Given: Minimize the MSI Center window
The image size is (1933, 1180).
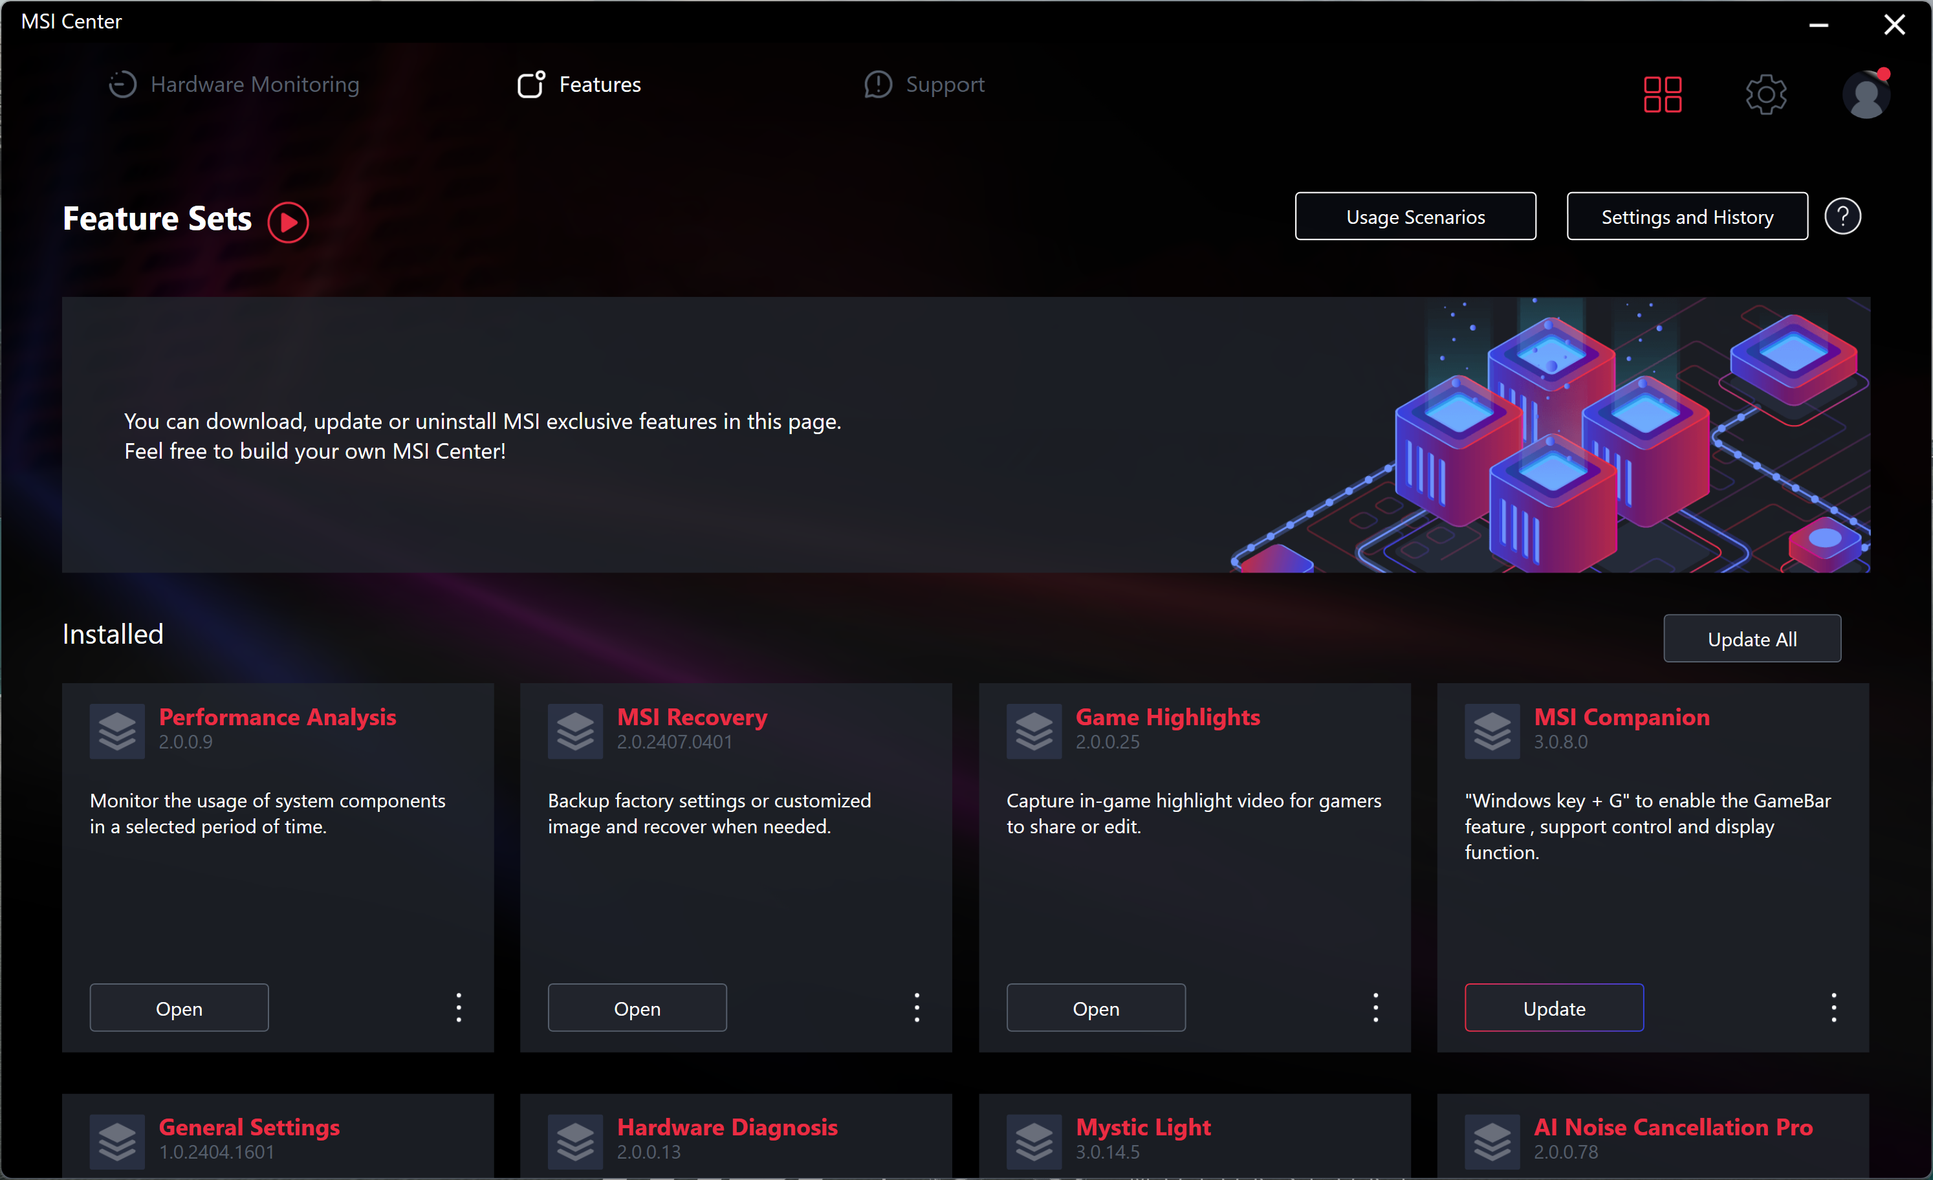Looking at the screenshot, I should tap(1818, 25).
